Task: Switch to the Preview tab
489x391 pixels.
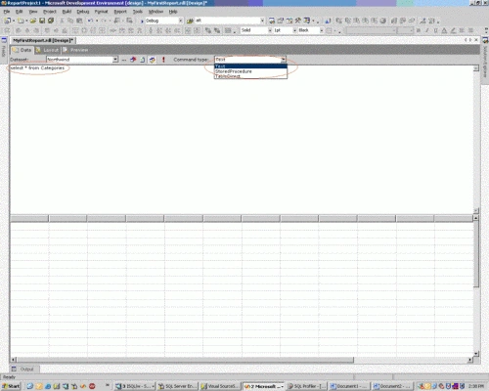Action: click(75, 50)
